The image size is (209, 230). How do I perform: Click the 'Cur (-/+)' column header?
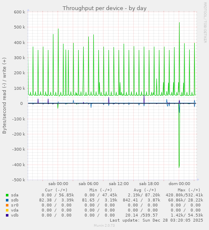[x=56, y=190]
